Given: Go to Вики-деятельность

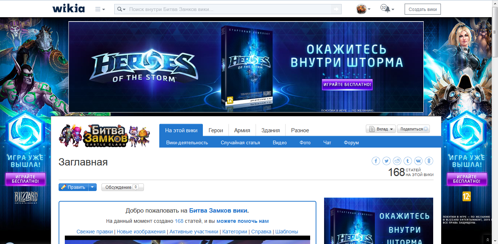Looking at the screenshot, I should 187,142.
